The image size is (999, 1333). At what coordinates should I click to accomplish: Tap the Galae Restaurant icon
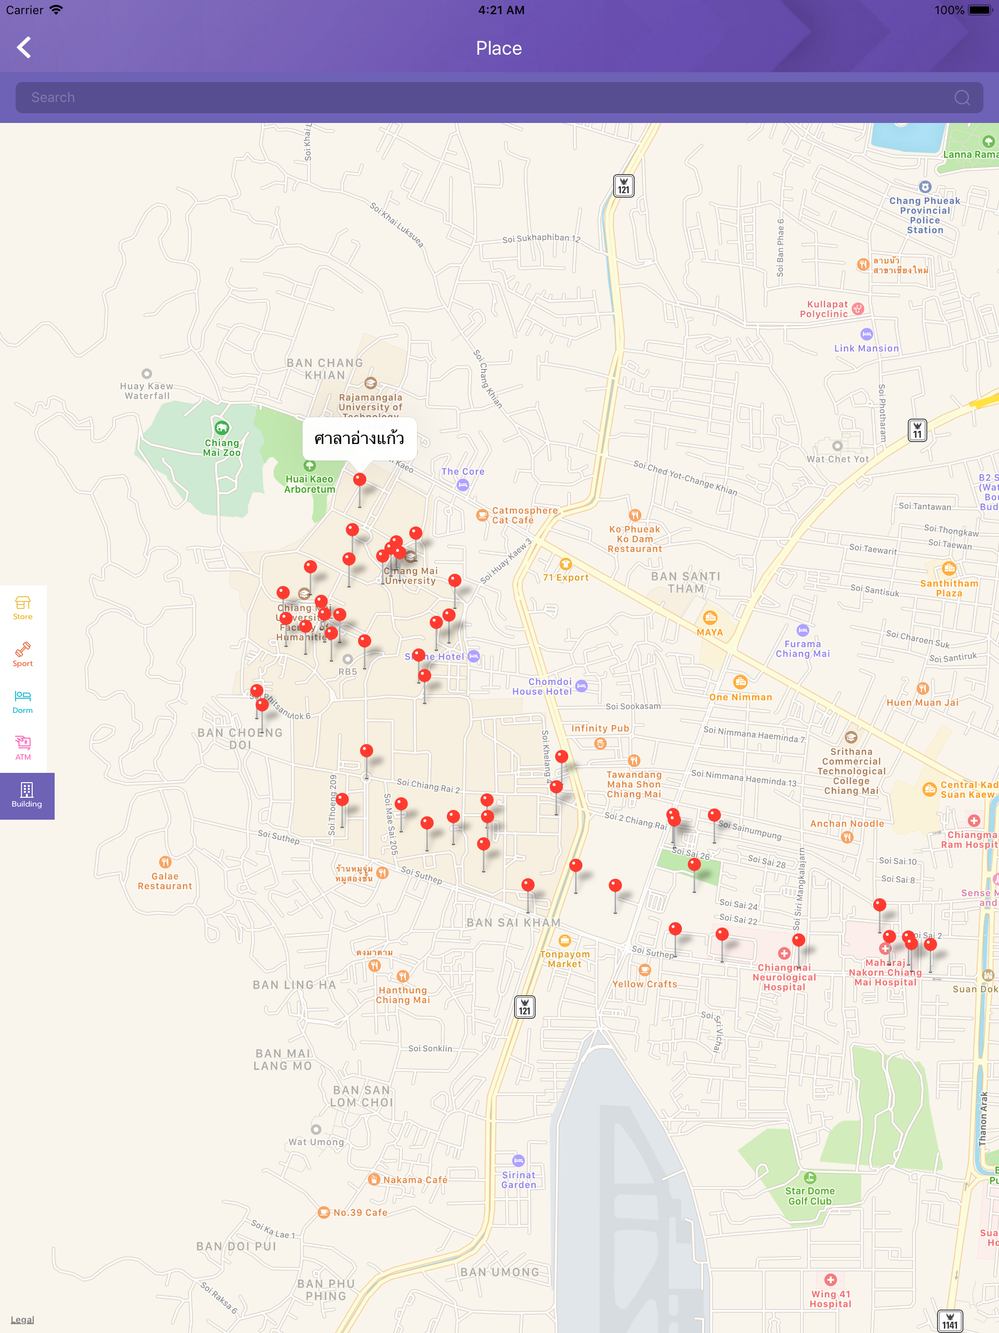click(165, 862)
